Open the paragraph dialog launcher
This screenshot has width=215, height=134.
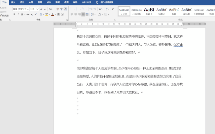click(114, 20)
